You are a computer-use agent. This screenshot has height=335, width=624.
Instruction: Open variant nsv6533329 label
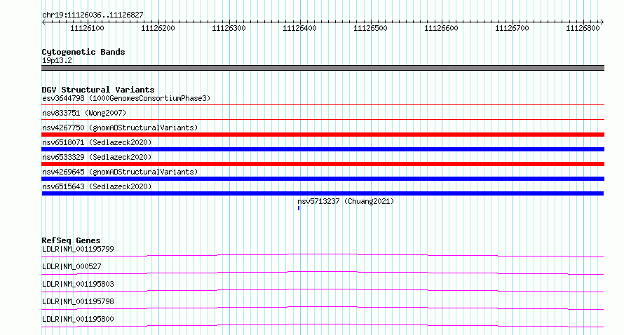[97, 157]
